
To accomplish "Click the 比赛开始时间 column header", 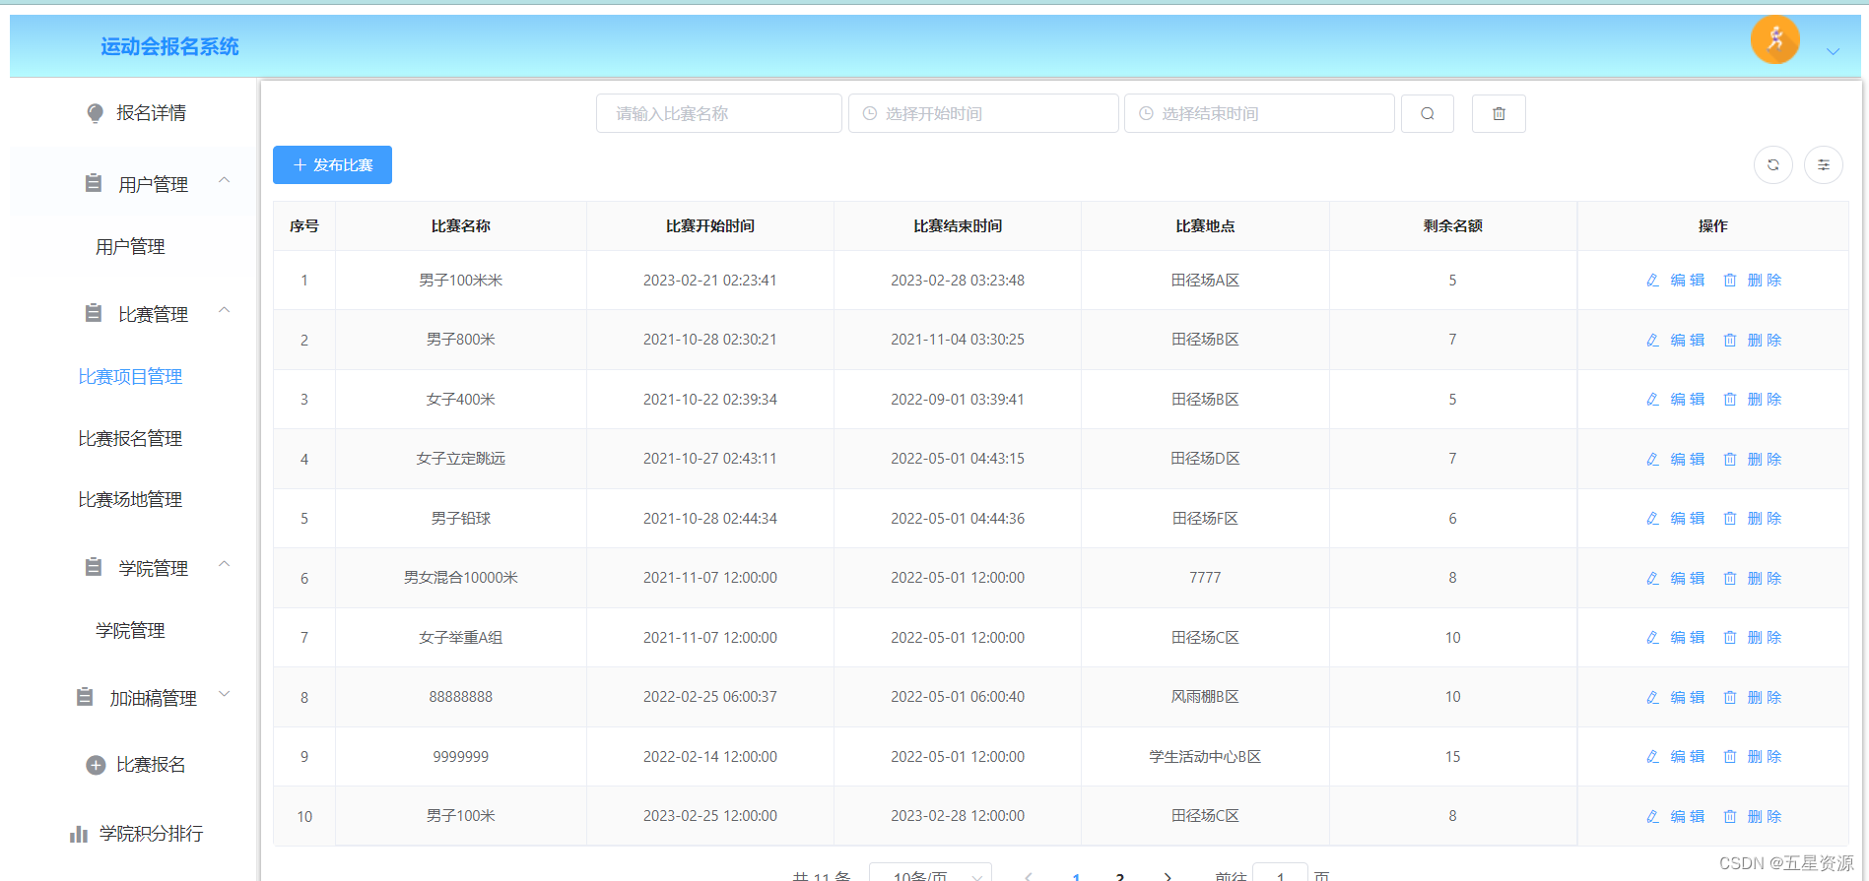I will tap(710, 226).
